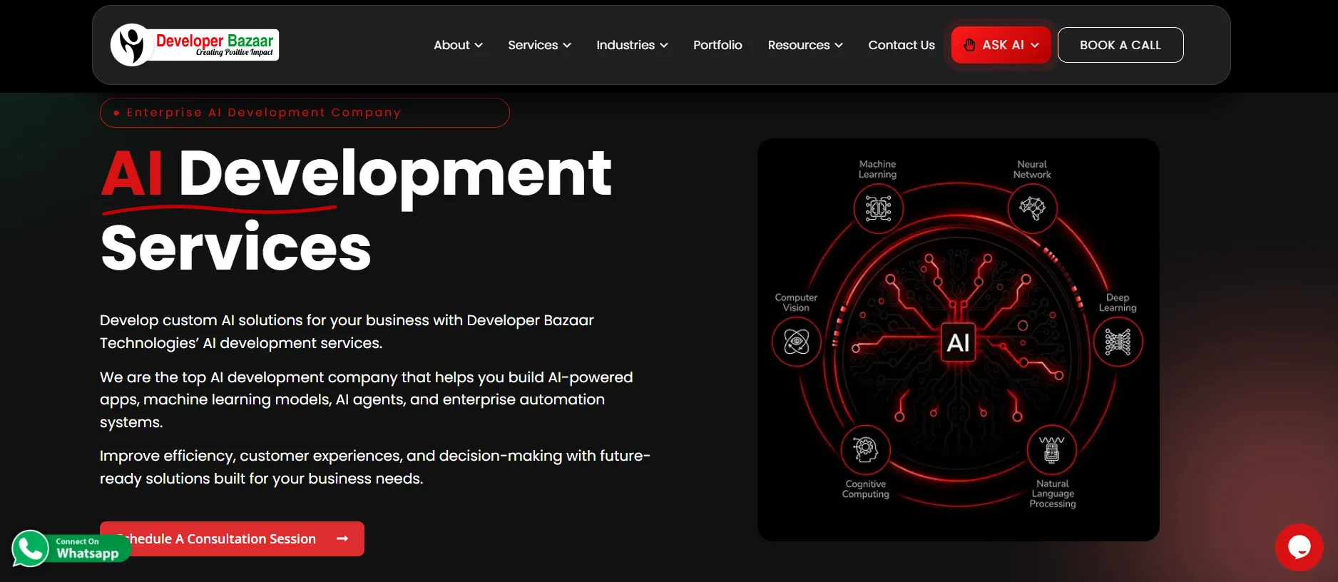Open the Connect On Whatsapp widget
Viewport: 1338px width, 582px height.
click(71, 548)
